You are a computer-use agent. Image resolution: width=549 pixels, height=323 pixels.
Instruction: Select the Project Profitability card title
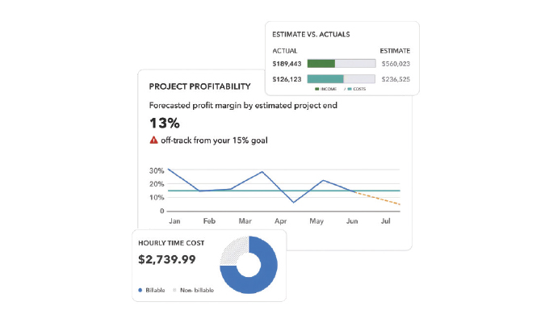coord(199,86)
